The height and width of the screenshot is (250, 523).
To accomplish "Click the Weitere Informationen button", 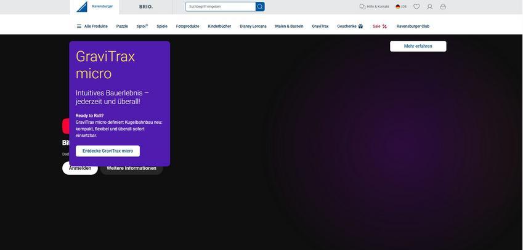I will [131, 169].
